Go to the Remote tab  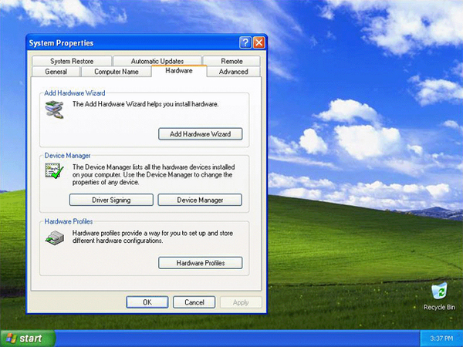[x=231, y=61]
